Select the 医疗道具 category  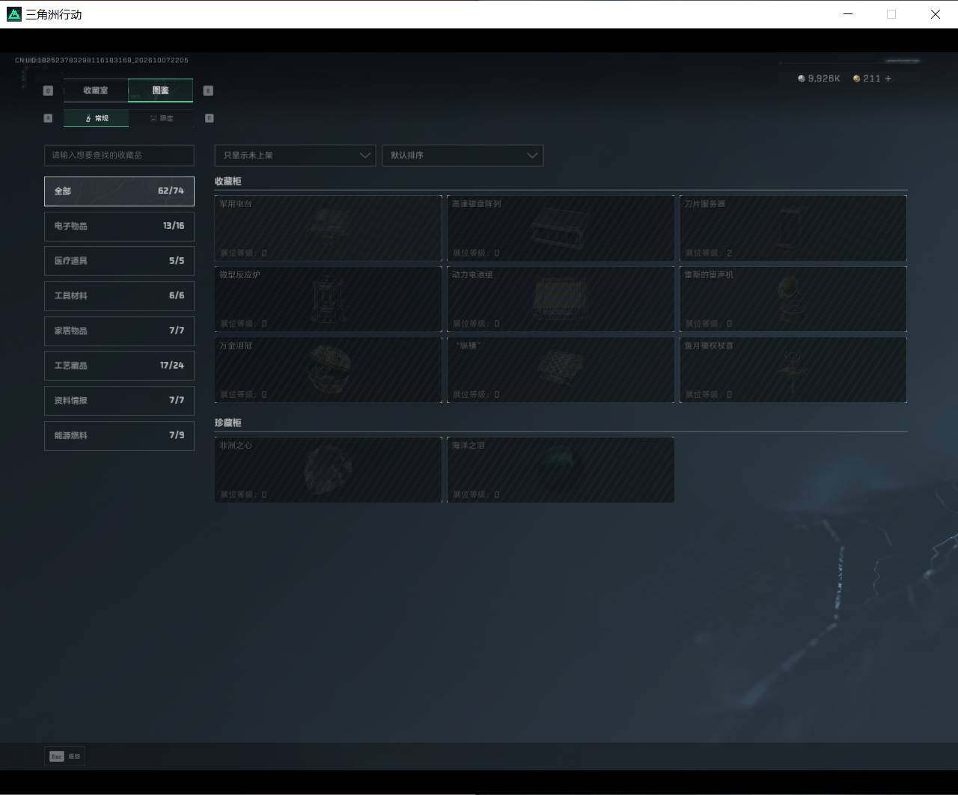119,261
